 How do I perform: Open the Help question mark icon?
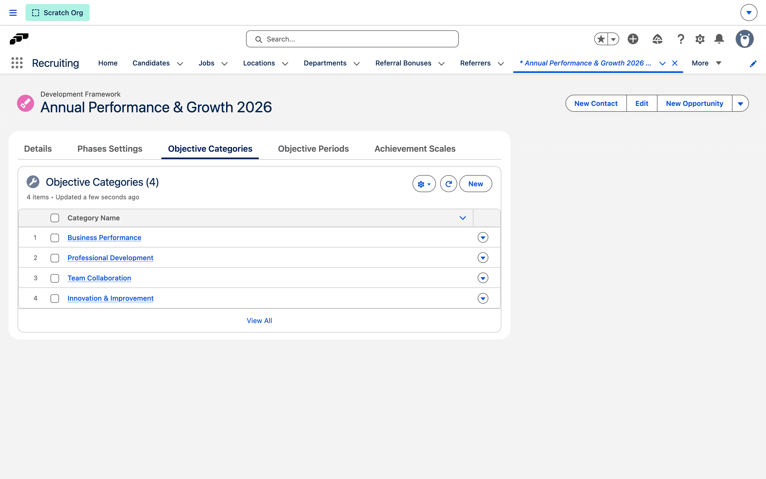coord(681,39)
